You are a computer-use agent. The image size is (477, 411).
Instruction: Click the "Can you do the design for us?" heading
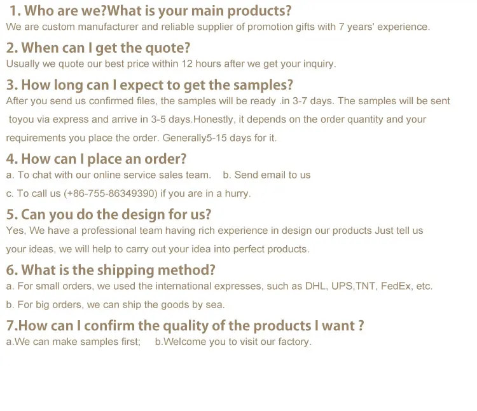(x=109, y=214)
